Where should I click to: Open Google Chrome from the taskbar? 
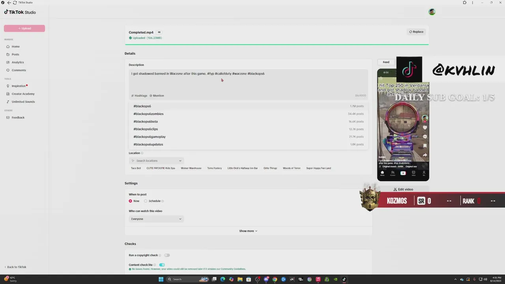click(275, 279)
